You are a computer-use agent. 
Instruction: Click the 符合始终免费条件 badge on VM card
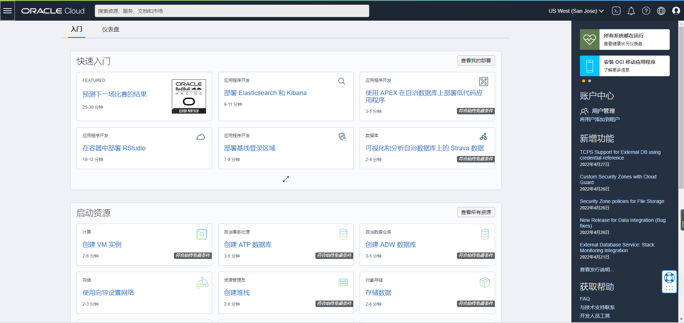[193, 255]
